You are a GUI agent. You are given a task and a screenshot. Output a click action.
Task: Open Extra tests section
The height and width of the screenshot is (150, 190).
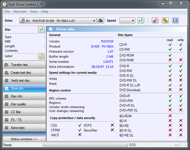pos(24,128)
